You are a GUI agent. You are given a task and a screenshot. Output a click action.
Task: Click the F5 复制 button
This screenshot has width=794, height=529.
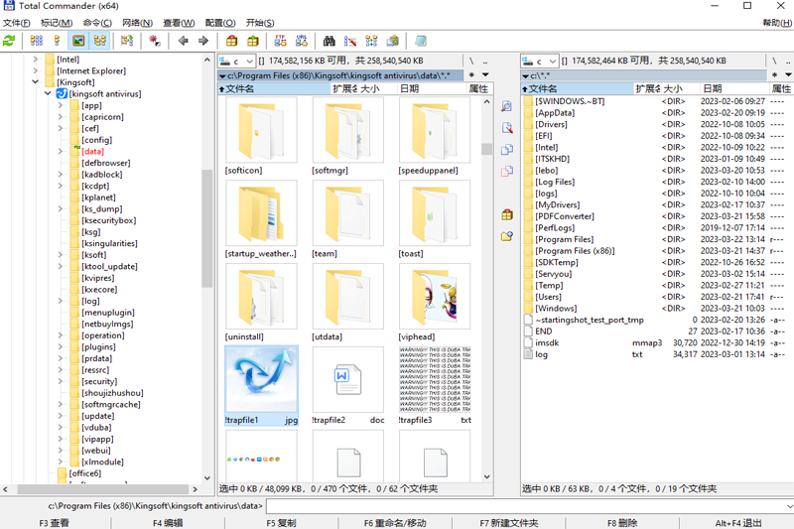click(281, 523)
